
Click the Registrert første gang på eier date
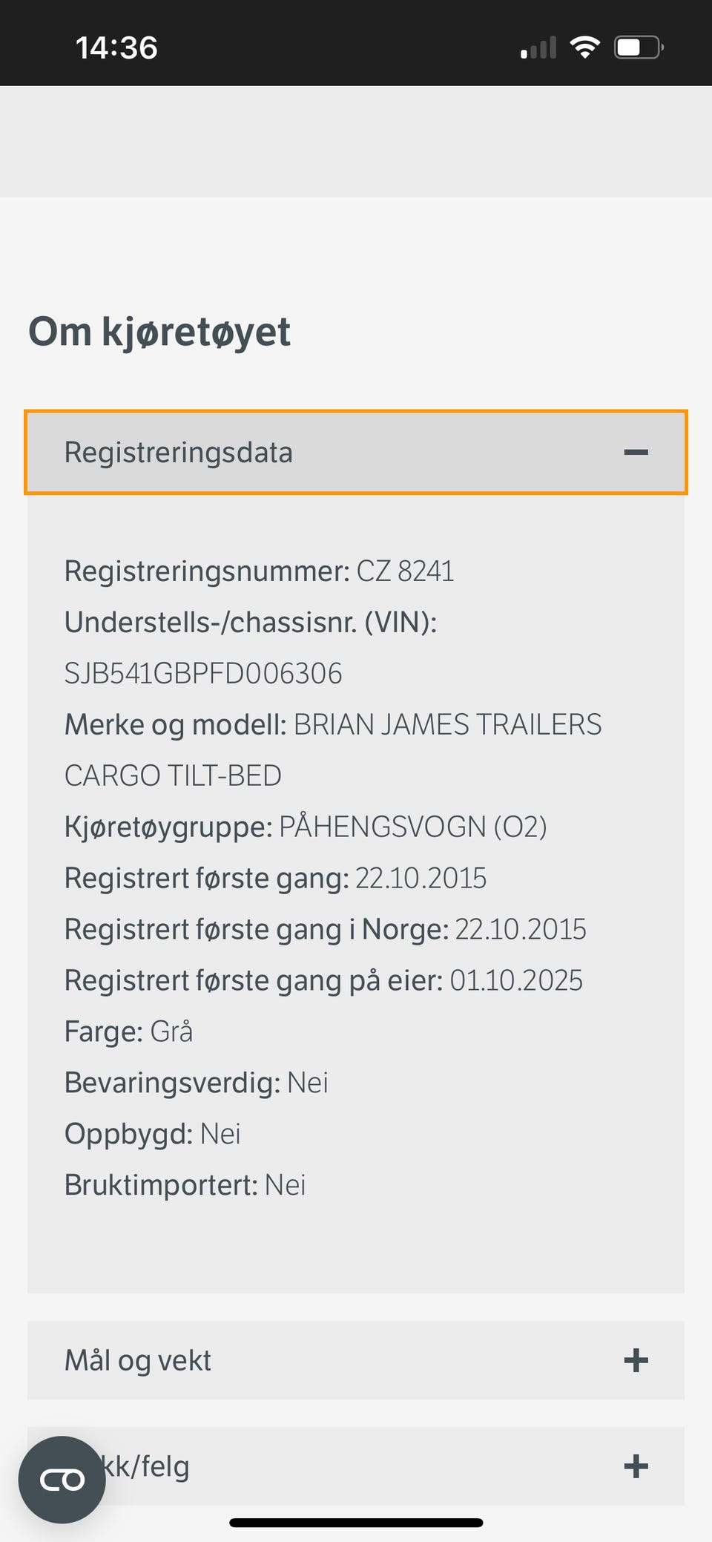516,980
